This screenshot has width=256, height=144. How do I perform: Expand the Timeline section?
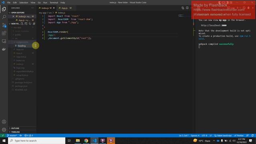22,132
